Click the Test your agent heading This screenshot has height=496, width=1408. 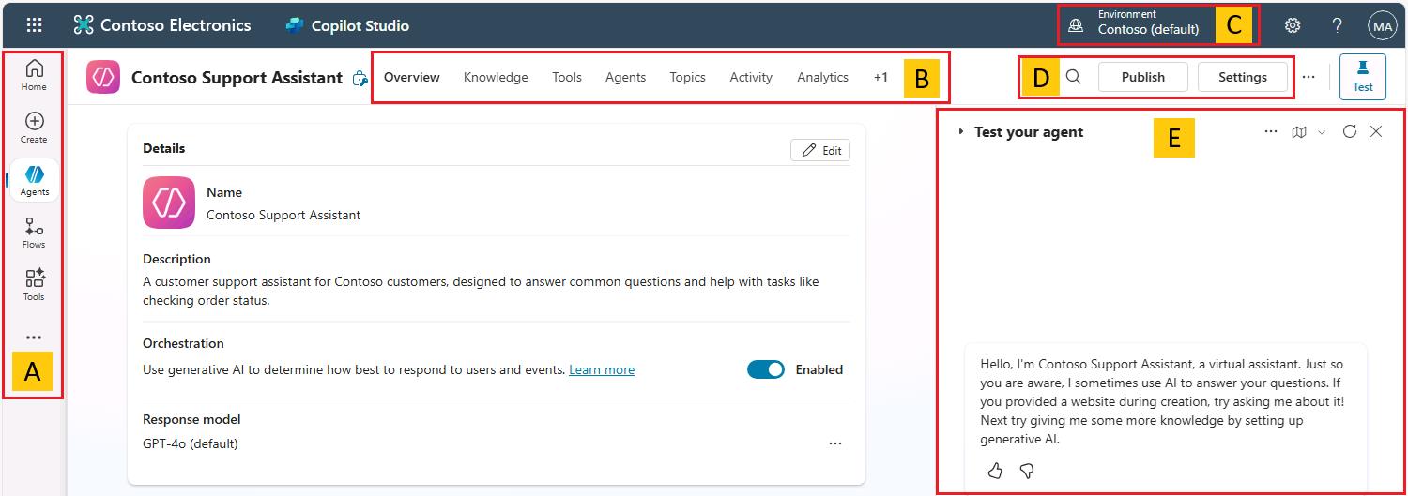tap(1029, 132)
